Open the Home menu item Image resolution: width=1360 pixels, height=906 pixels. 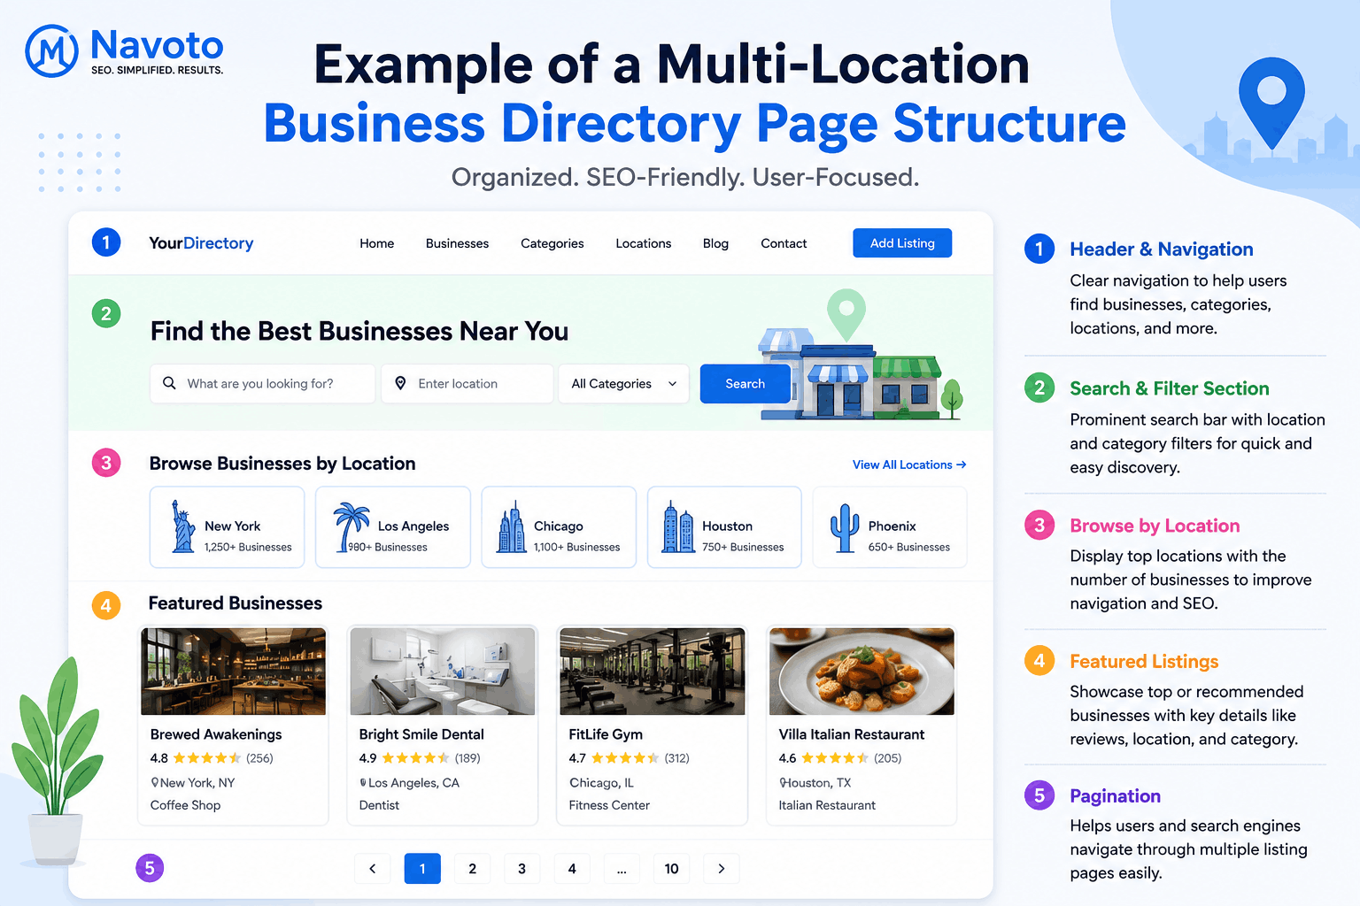coord(377,243)
